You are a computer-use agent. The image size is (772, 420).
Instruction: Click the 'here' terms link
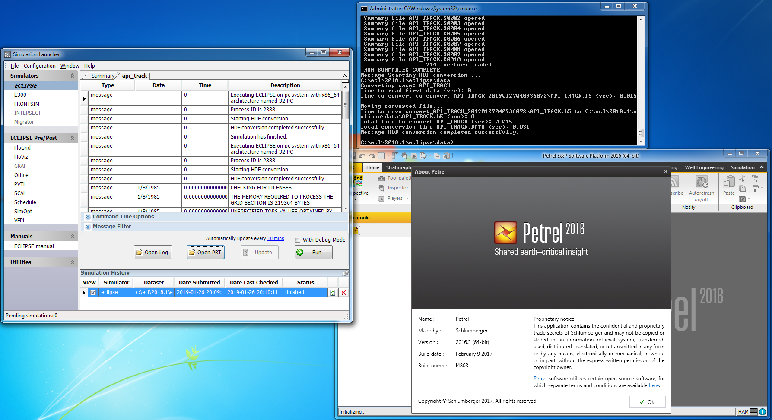[x=654, y=385]
